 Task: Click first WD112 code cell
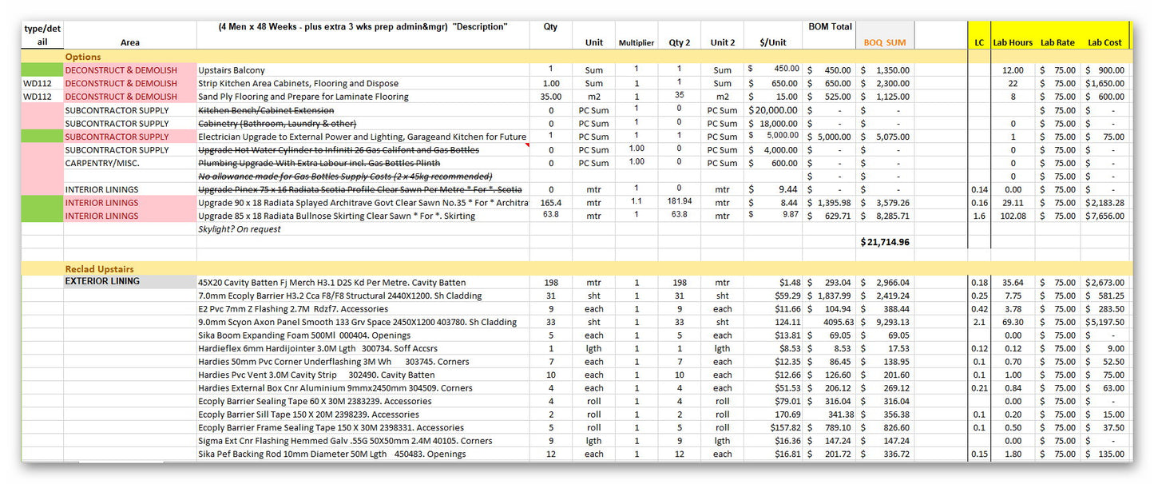tap(39, 83)
